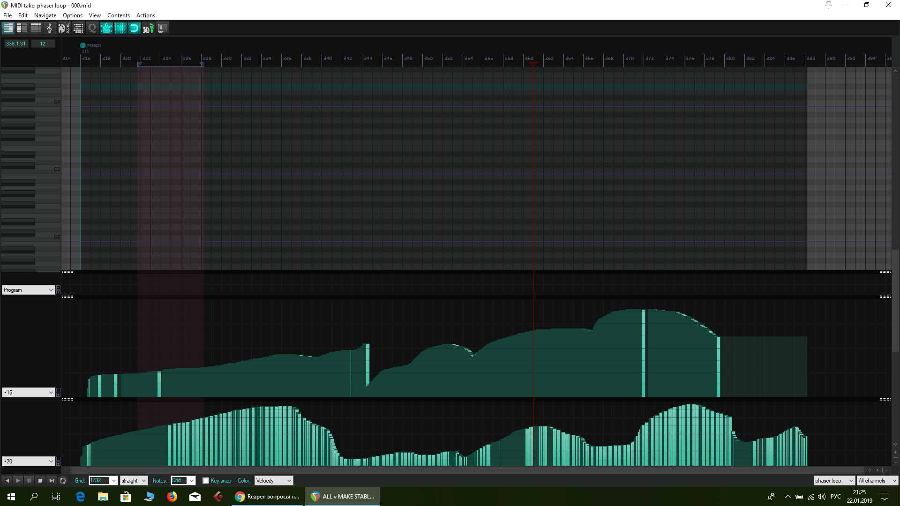Click the dock editor download-arrow icon
This screenshot has height=506, width=900.
[162, 28]
